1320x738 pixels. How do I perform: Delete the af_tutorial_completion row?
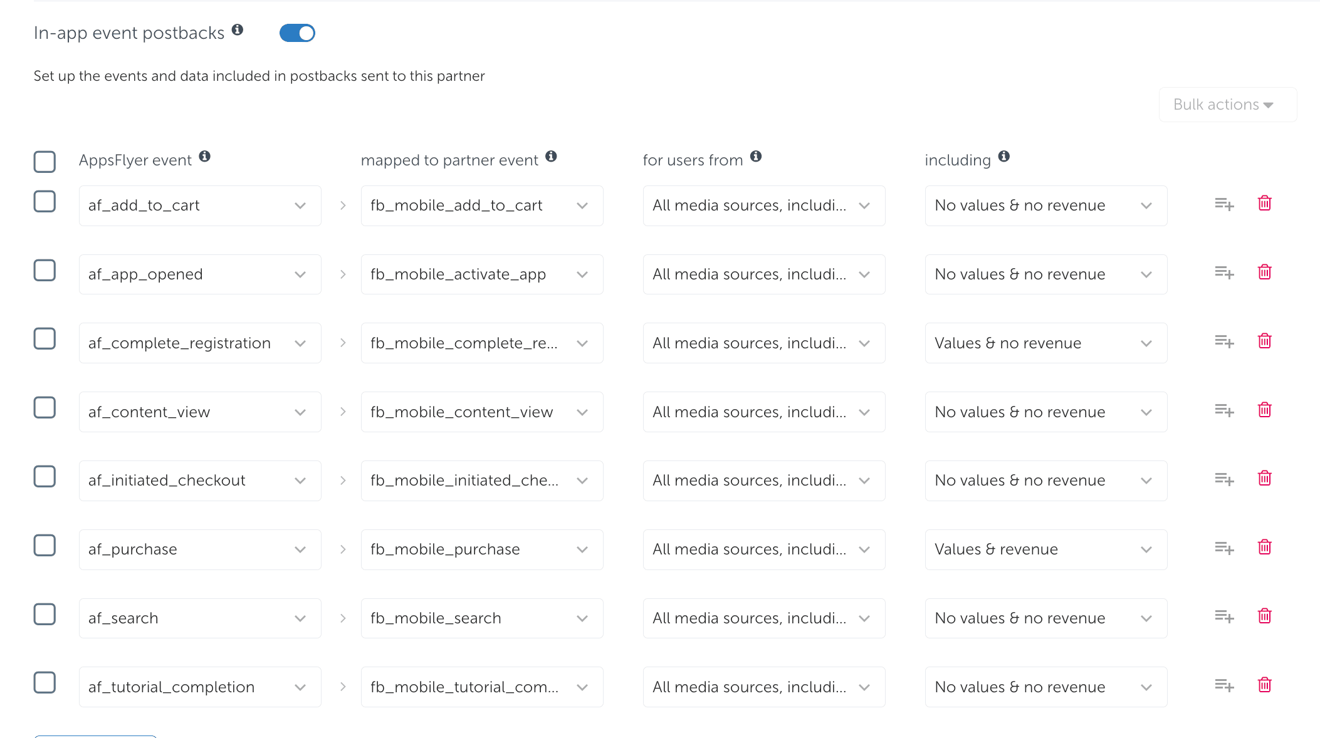coord(1265,685)
